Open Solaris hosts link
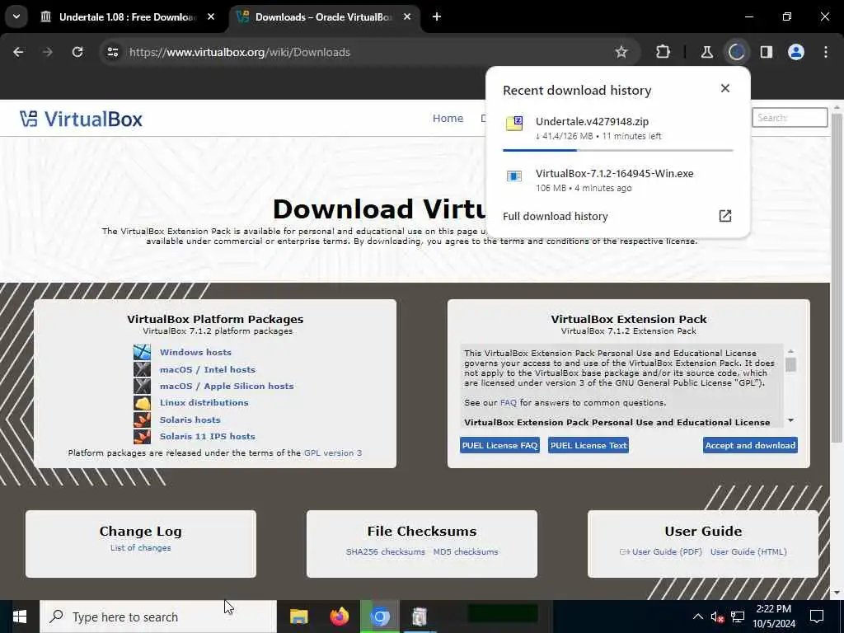This screenshot has height=633, width=844. click(x=190, y=420)
